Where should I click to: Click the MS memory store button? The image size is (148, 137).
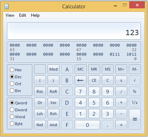click(108, 69)
